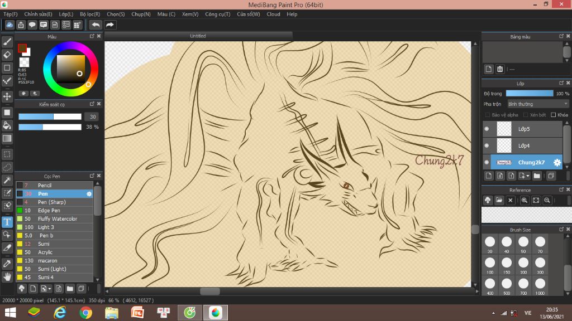Select the Lớp5 layer thumbnail

click(x=504, y=129)
